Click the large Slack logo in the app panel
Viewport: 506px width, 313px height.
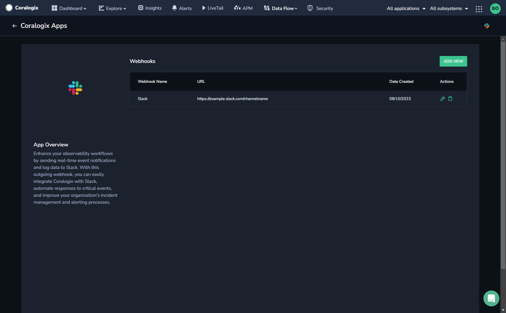pos(75,88)
